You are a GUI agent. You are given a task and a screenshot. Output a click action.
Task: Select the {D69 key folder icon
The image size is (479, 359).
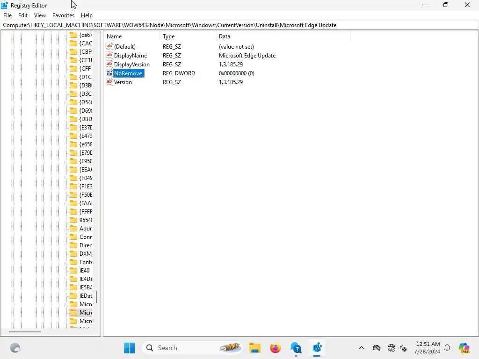click(73, 110)
